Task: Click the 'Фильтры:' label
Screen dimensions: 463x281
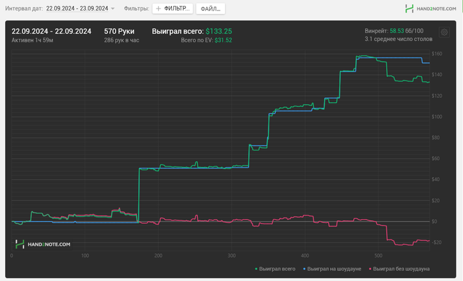Action: point(136,9)
